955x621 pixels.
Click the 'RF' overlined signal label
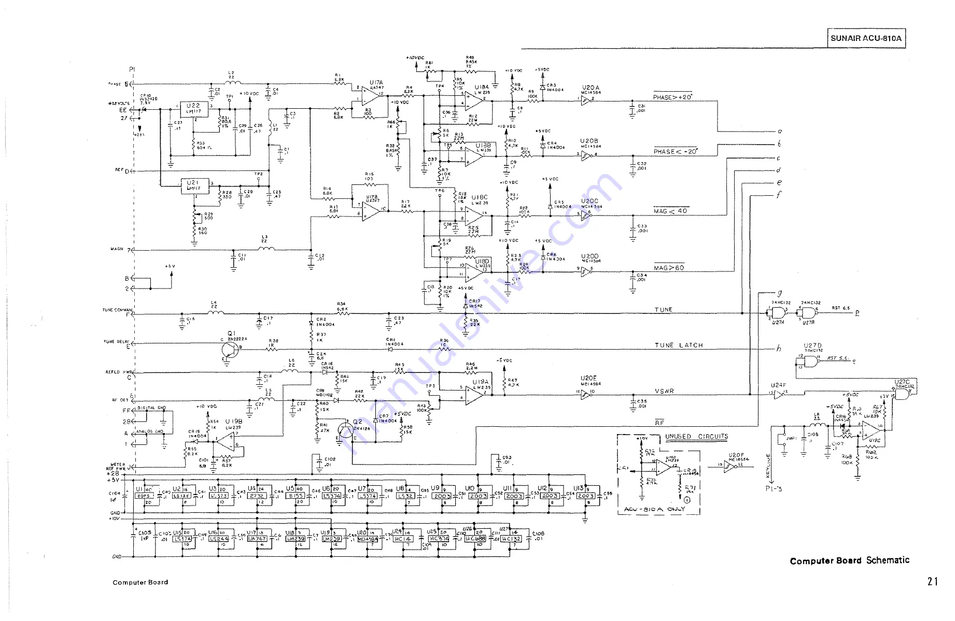pos(659,423)
